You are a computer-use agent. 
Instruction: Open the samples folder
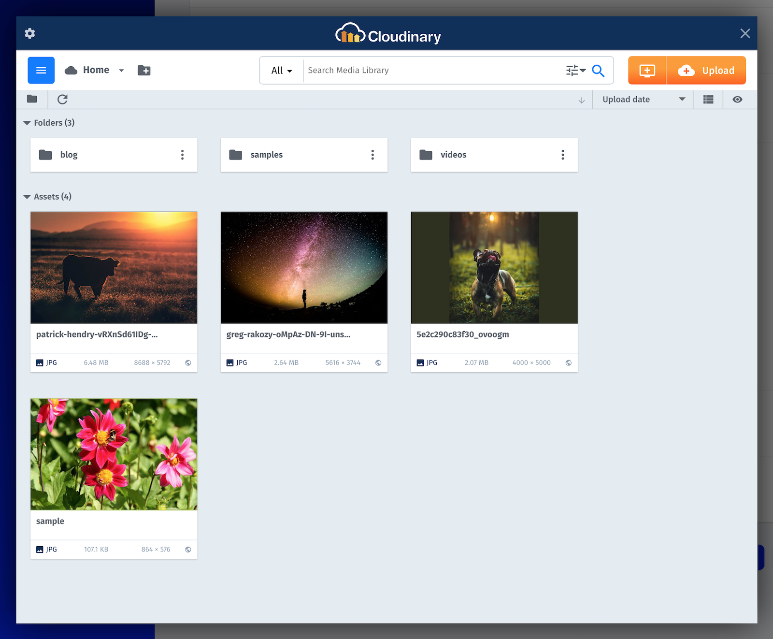(304, 155)
